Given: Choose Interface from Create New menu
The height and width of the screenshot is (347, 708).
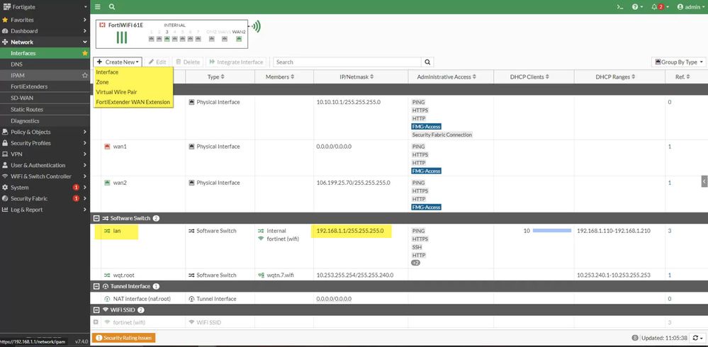Looking at the screenshot, I should 107,72.
